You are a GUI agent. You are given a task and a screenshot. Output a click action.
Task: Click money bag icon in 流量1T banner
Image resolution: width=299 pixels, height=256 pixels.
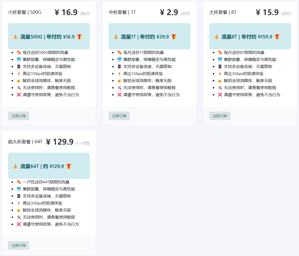(x=116, y=37)
